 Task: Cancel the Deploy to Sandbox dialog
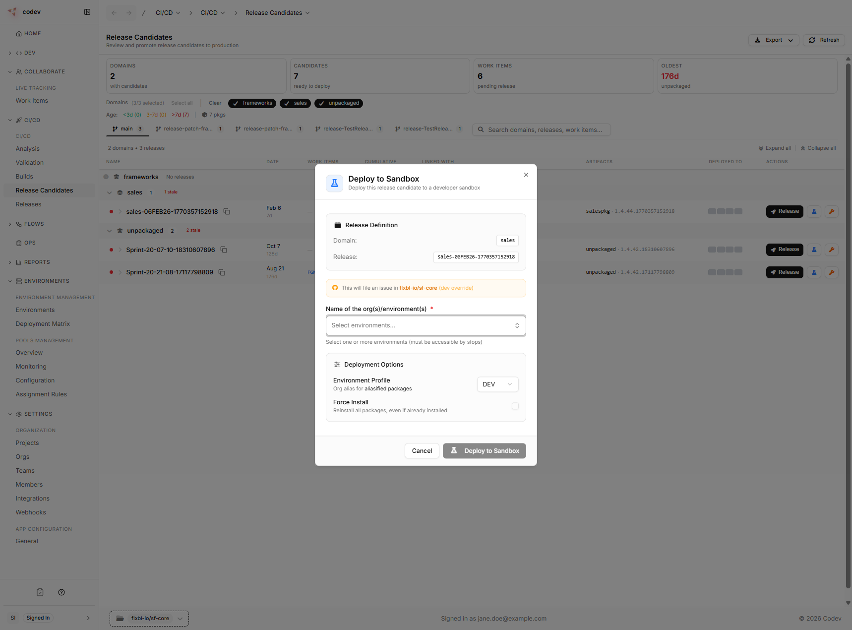pos(422,450)
